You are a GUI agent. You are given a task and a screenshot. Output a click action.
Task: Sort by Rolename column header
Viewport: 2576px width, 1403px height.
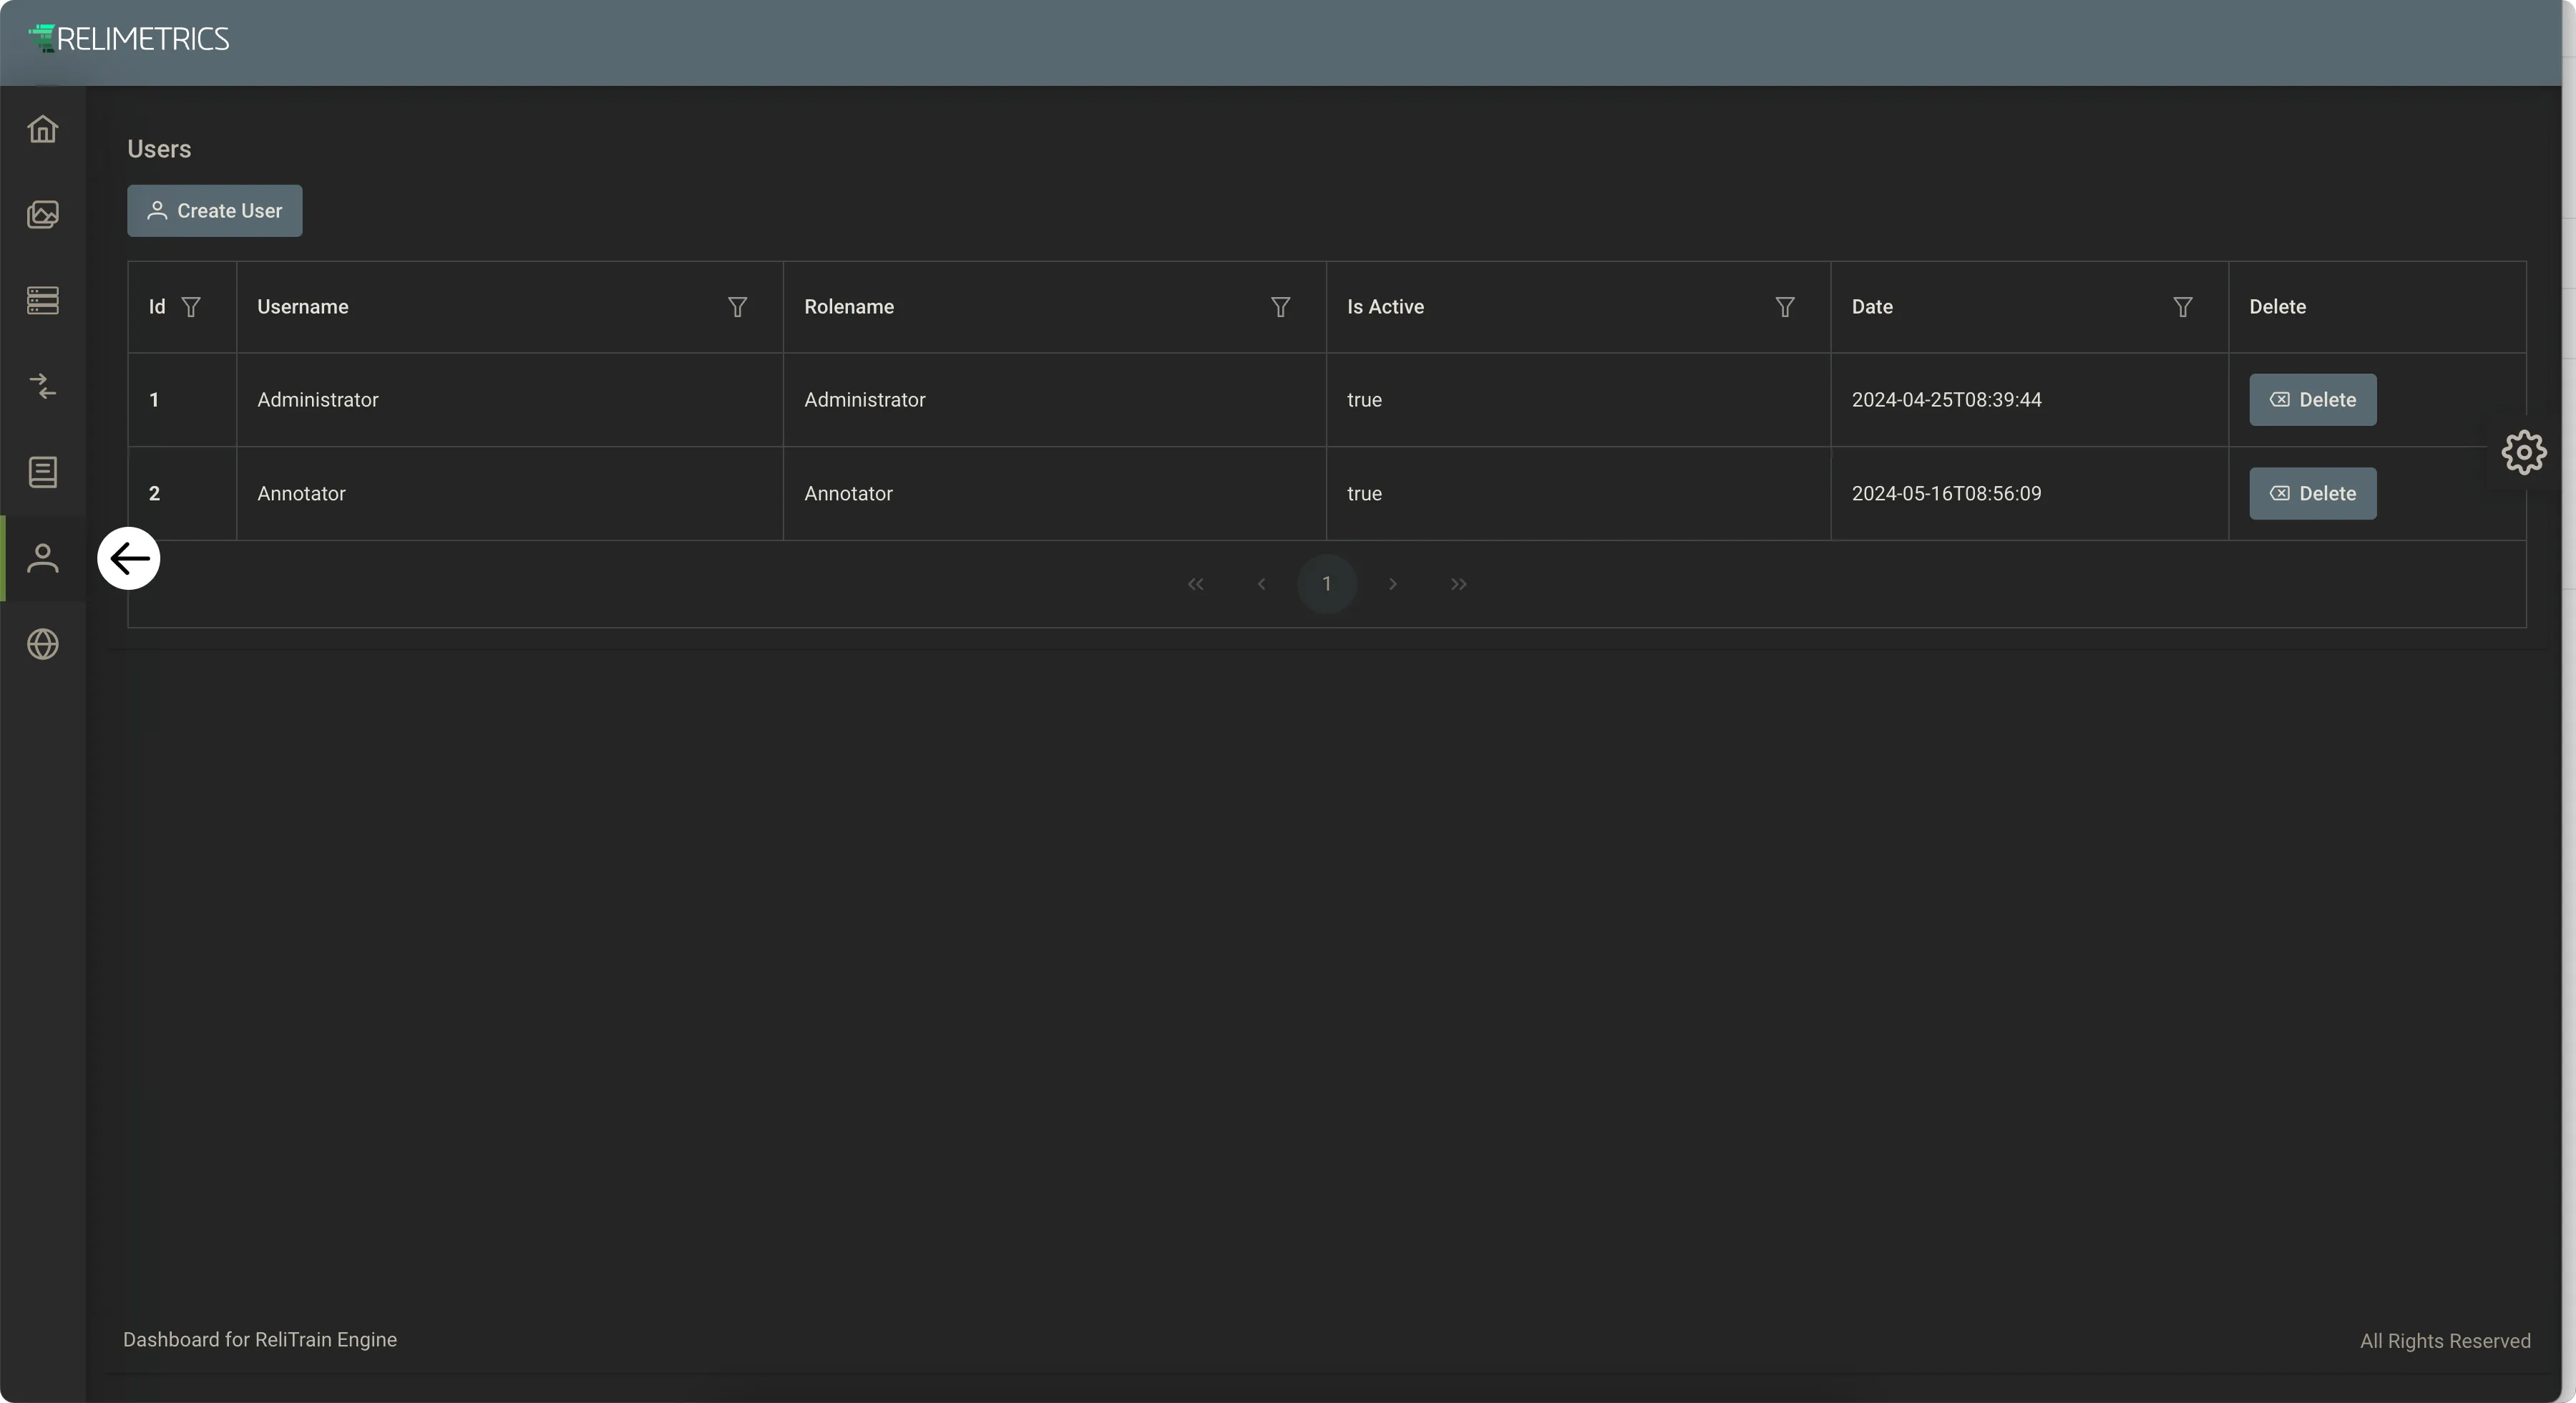pyautogui.click(x=849, y=307)
